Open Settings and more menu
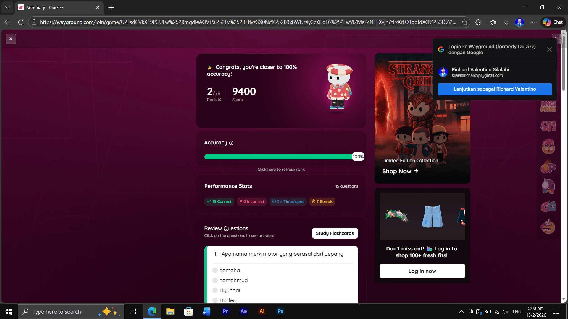This screenshot has width=568, height=319. tap(533, 22)
